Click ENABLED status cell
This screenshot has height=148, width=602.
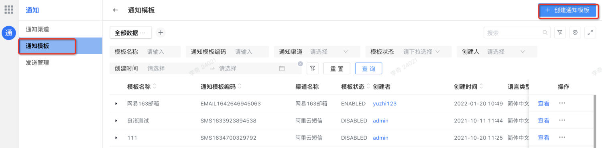coord(353,104)
